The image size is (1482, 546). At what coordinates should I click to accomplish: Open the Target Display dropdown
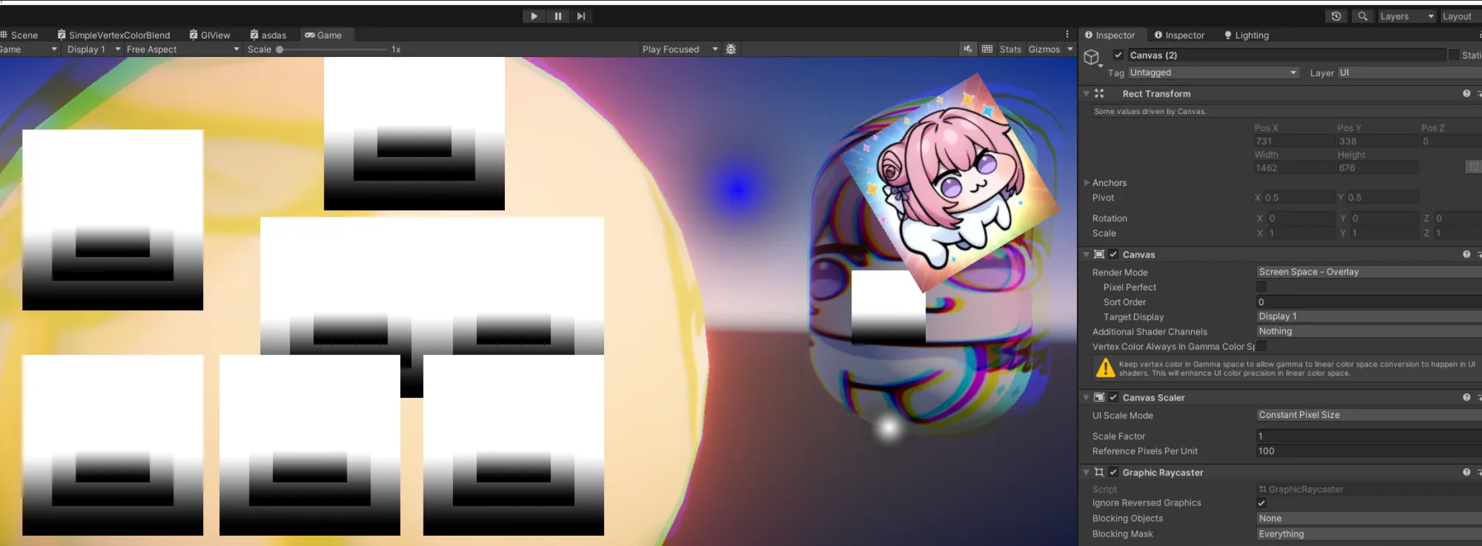(x=1369, y=317)
